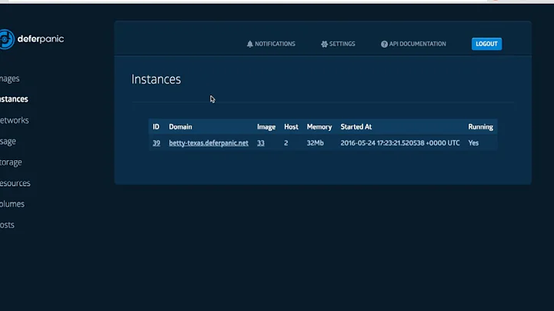This screenshot has width=554, height=311.
Task: Click the Instances page heading
Action: coord(156,79)
